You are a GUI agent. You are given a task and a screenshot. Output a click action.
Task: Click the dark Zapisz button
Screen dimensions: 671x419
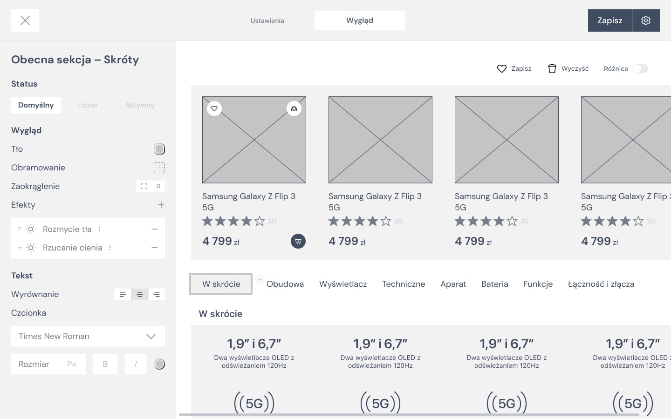click(x=609, y=20)
